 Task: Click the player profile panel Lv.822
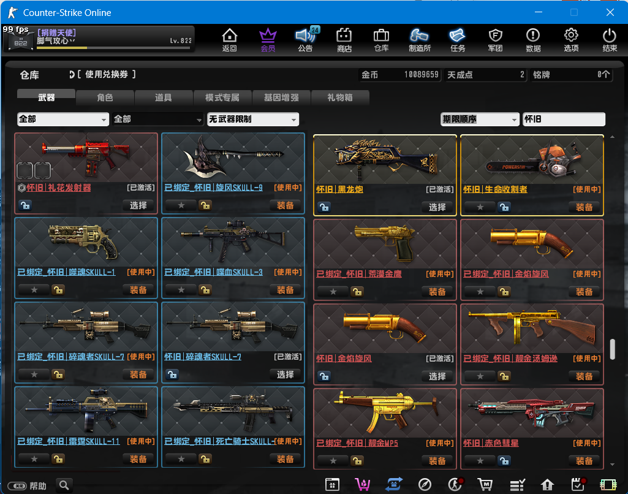[x=99, y=39]
